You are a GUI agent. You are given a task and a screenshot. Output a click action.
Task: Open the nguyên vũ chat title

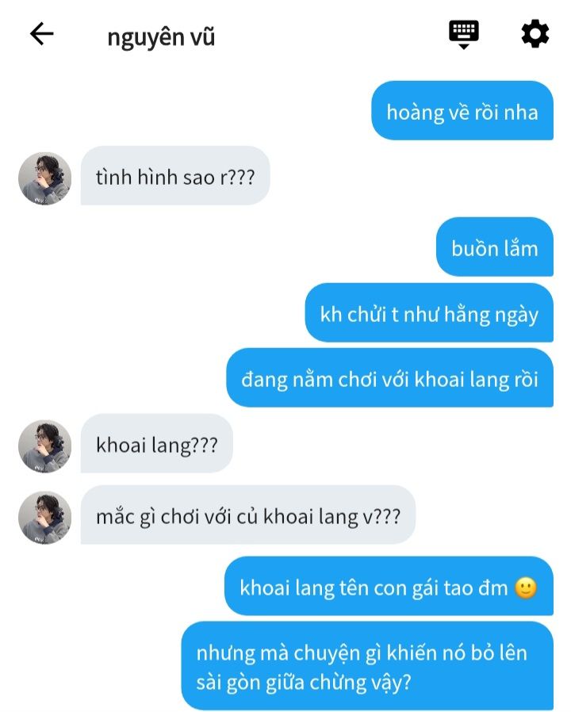161,37
